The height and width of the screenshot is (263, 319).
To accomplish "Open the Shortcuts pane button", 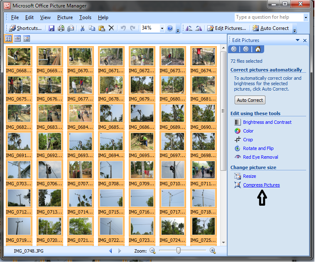I will 25,28.
